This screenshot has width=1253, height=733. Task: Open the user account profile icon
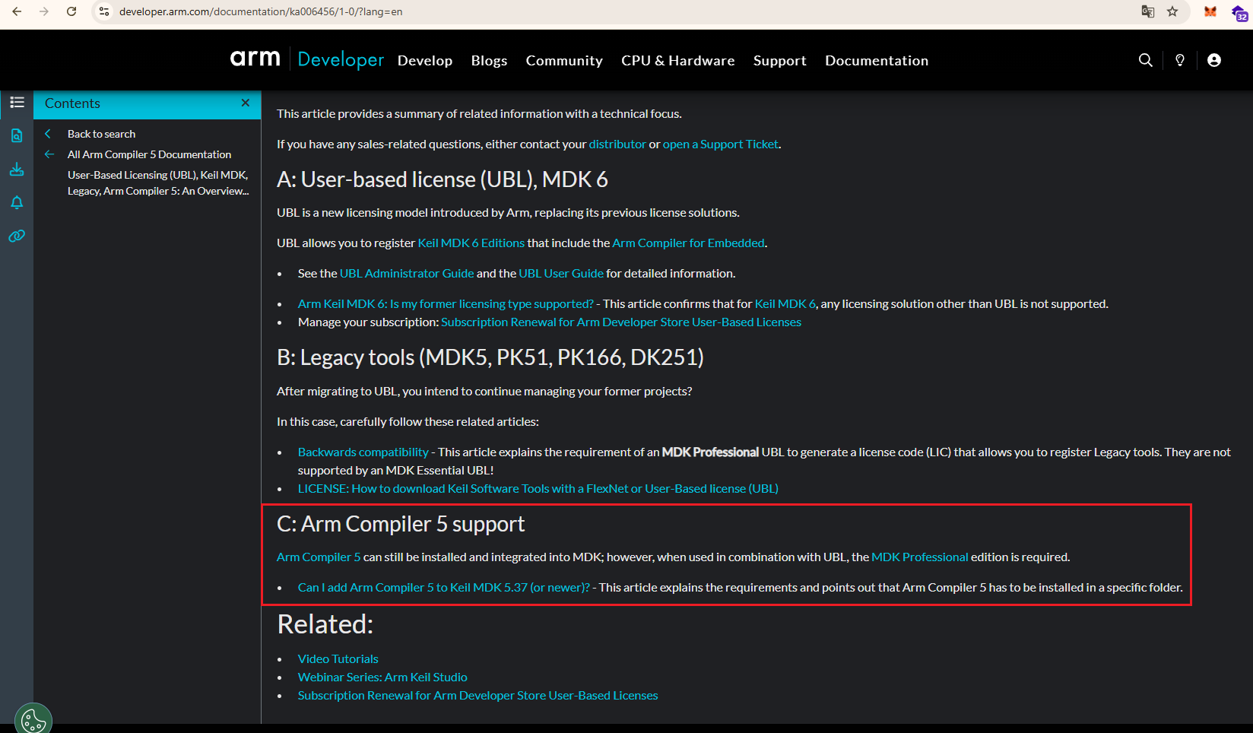[1214, 60]
